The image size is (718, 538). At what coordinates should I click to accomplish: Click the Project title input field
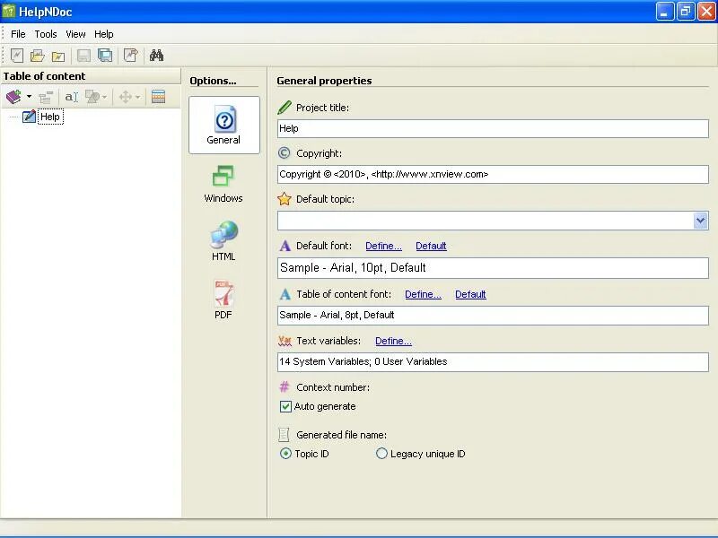(x=492, y=128)
